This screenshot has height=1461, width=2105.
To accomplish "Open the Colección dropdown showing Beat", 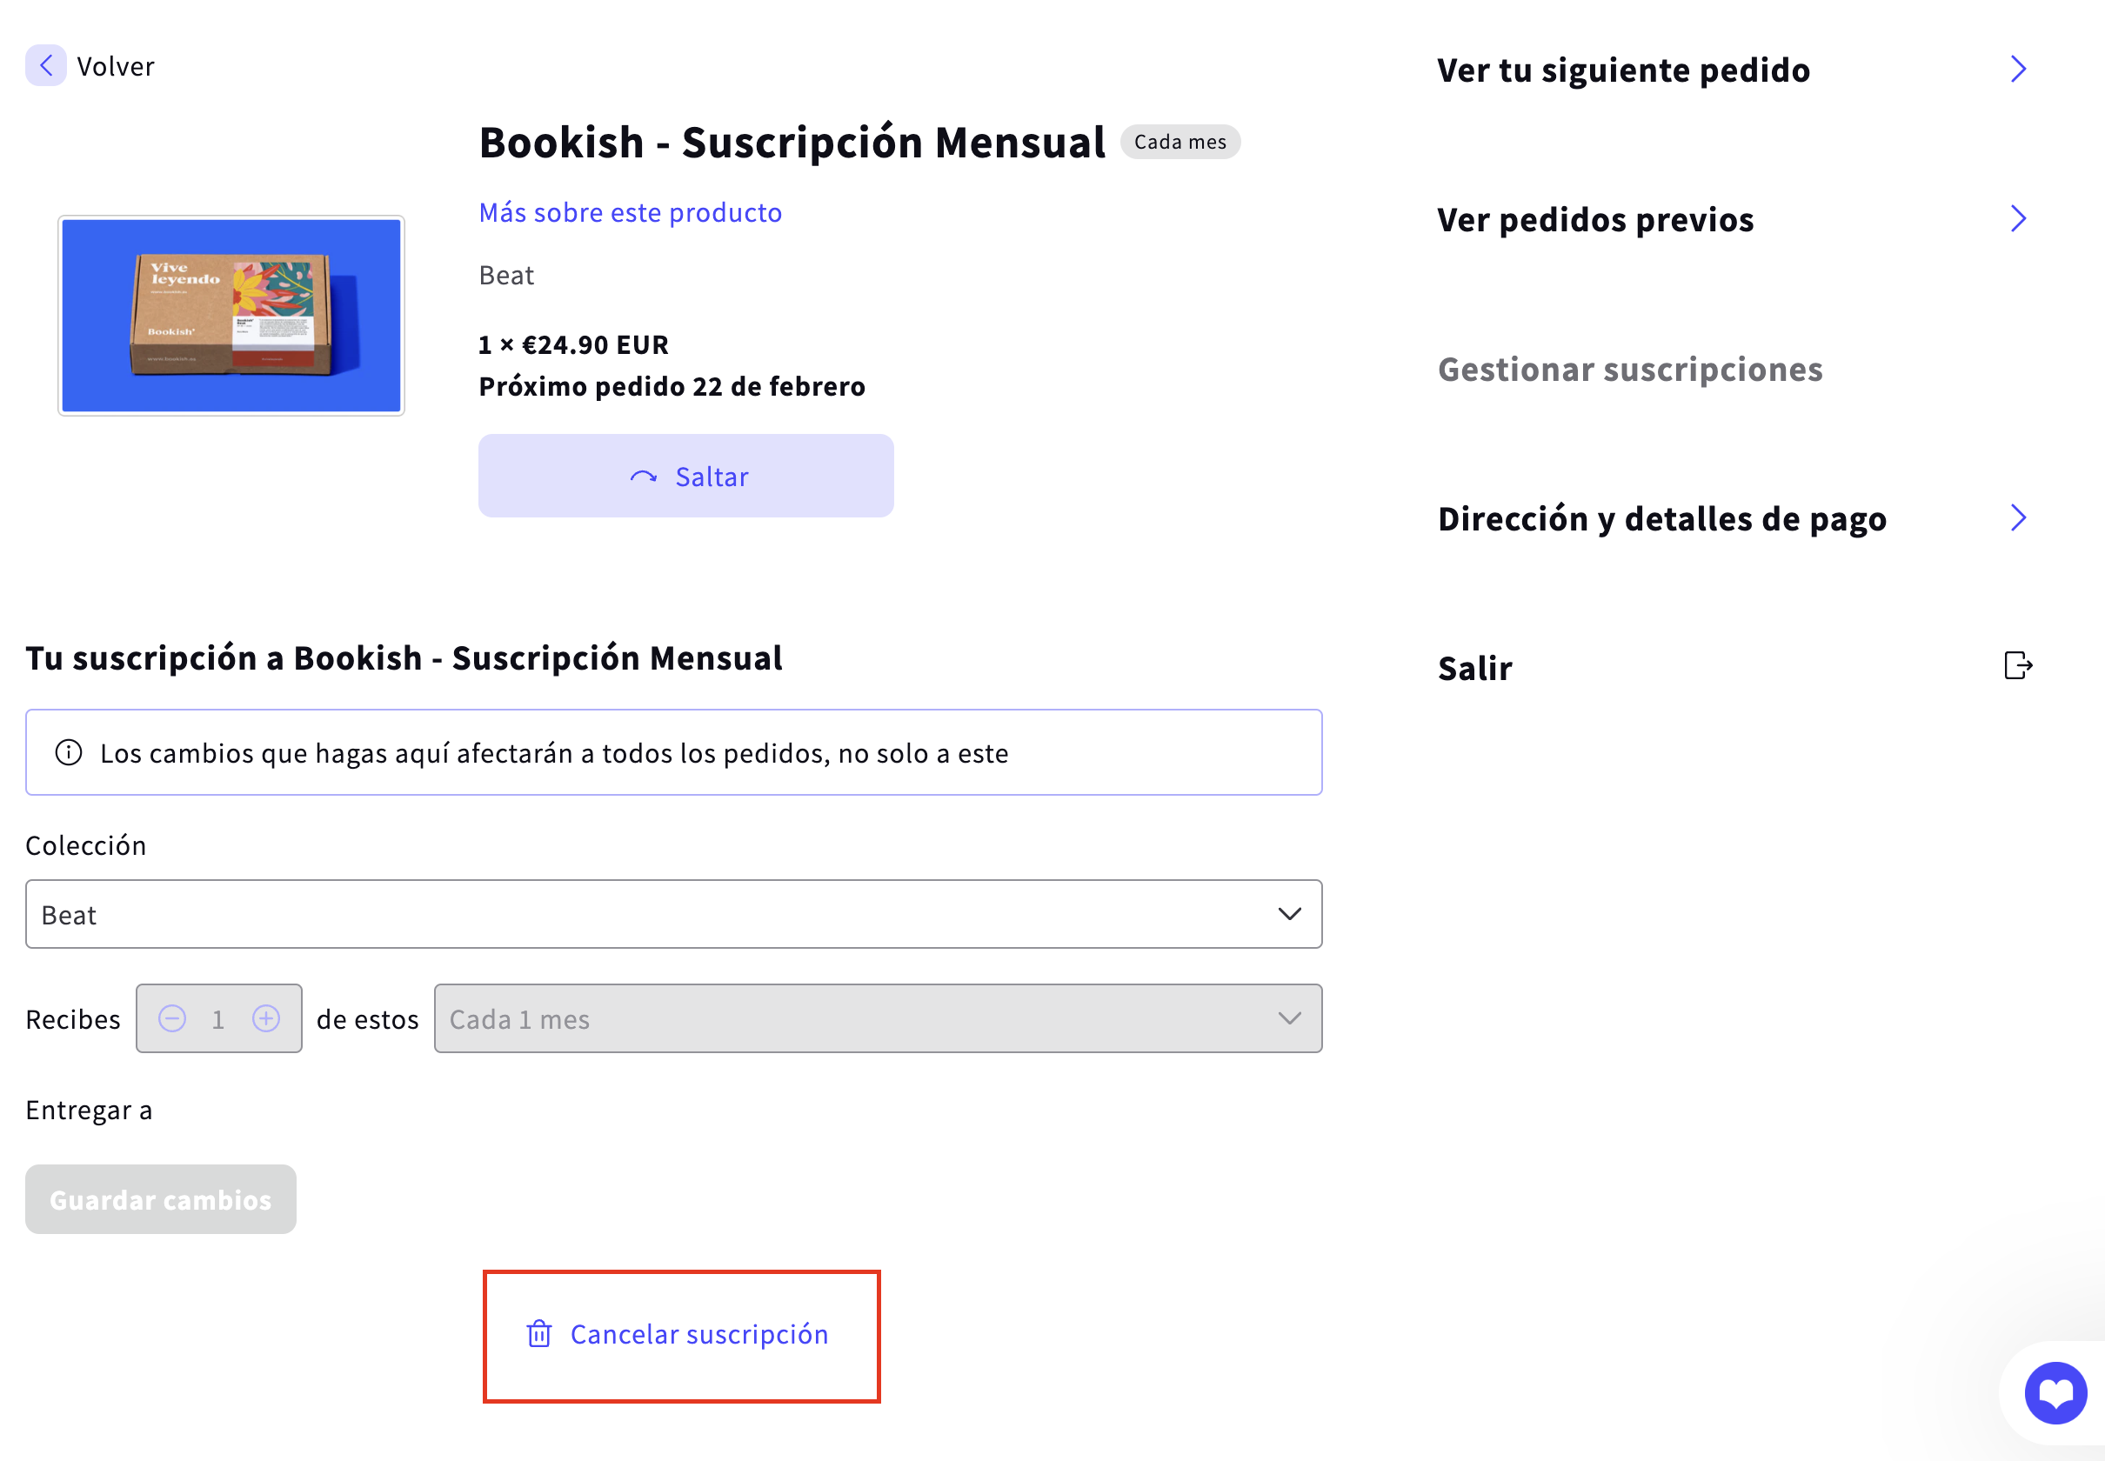I will (x=673, y=915).
